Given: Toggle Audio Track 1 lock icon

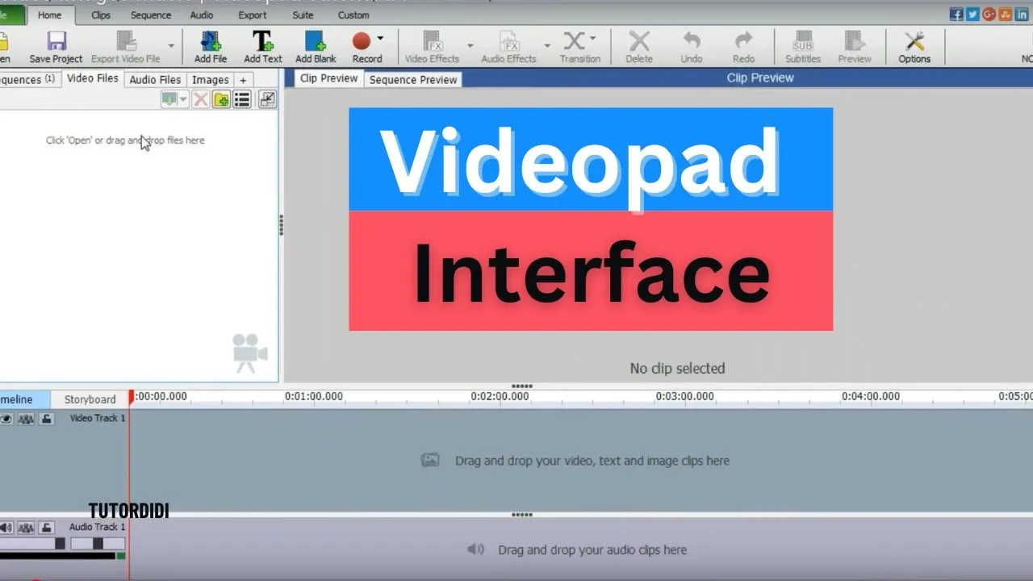Looking at the screenshot, I should tap(47, 528).
